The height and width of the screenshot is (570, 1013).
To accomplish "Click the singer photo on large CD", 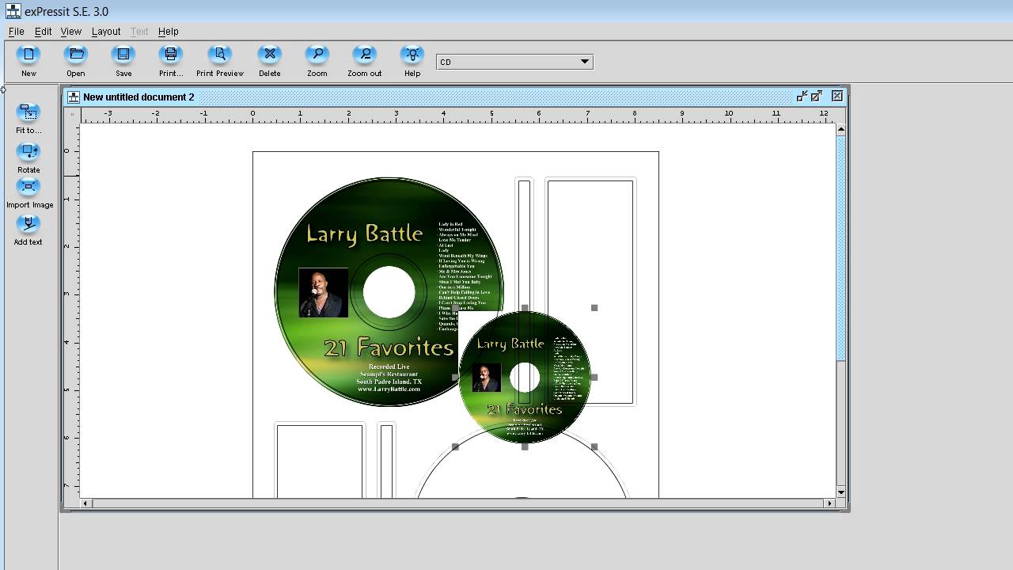I will pyautogui.click(x=323, y=293).
